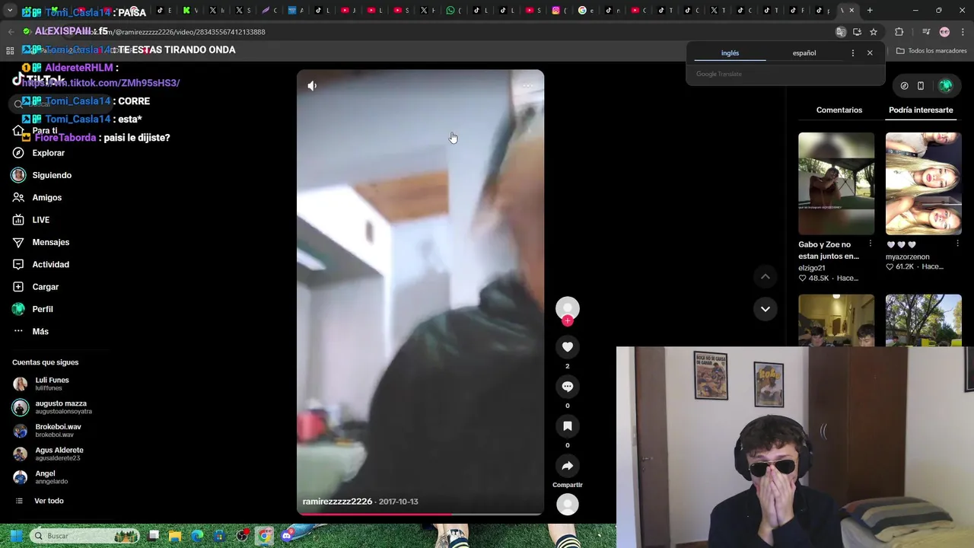Open Windows Start menu
Screen dimensions: 974x548
tap(16, 536)
